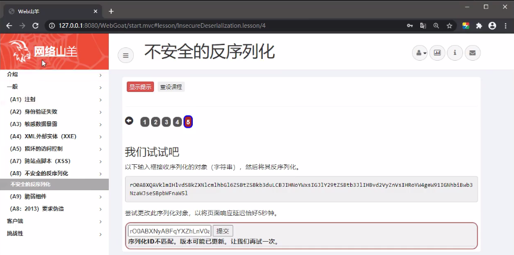Click the serialized token input field
This screenshot has height=255, width=514.
click(x=170, y=231)
